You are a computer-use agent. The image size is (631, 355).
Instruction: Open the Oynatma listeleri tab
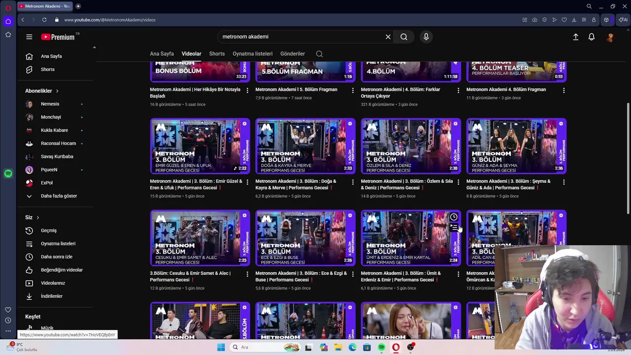[252, 54]
